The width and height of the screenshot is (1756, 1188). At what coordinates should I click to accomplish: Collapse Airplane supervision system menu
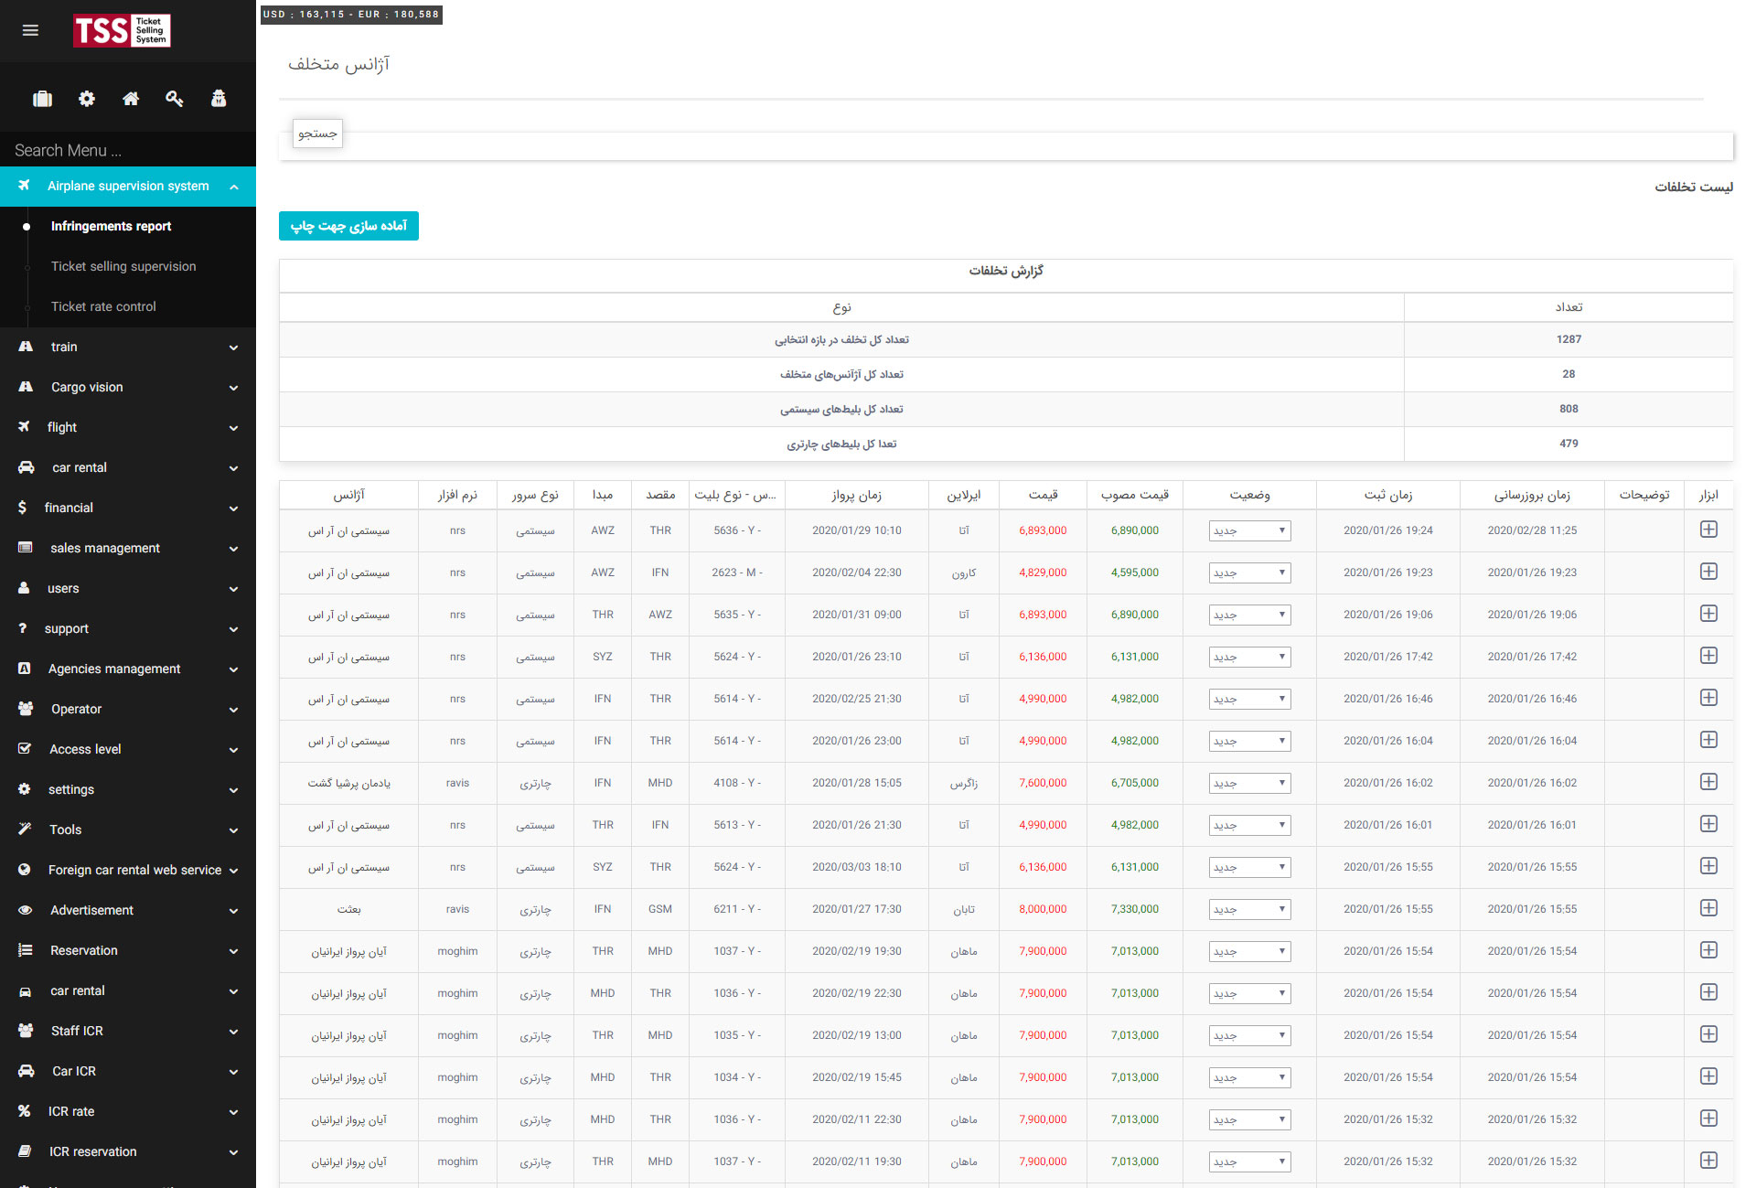coord(128,186)
